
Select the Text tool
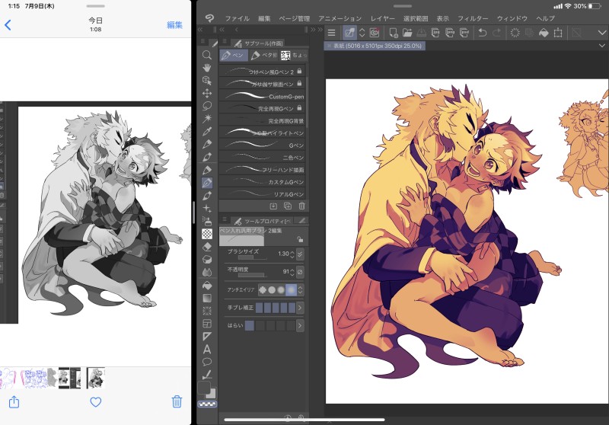coord(207,349)
